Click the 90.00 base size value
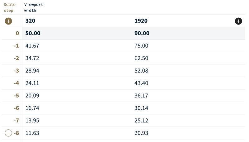The height and width of the screenshot is (142, 249). [142, 33]
